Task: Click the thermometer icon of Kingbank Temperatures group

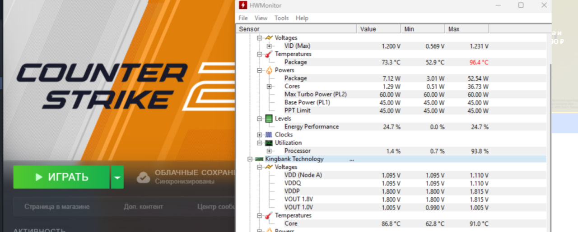Action: click(x=269, y=216)
